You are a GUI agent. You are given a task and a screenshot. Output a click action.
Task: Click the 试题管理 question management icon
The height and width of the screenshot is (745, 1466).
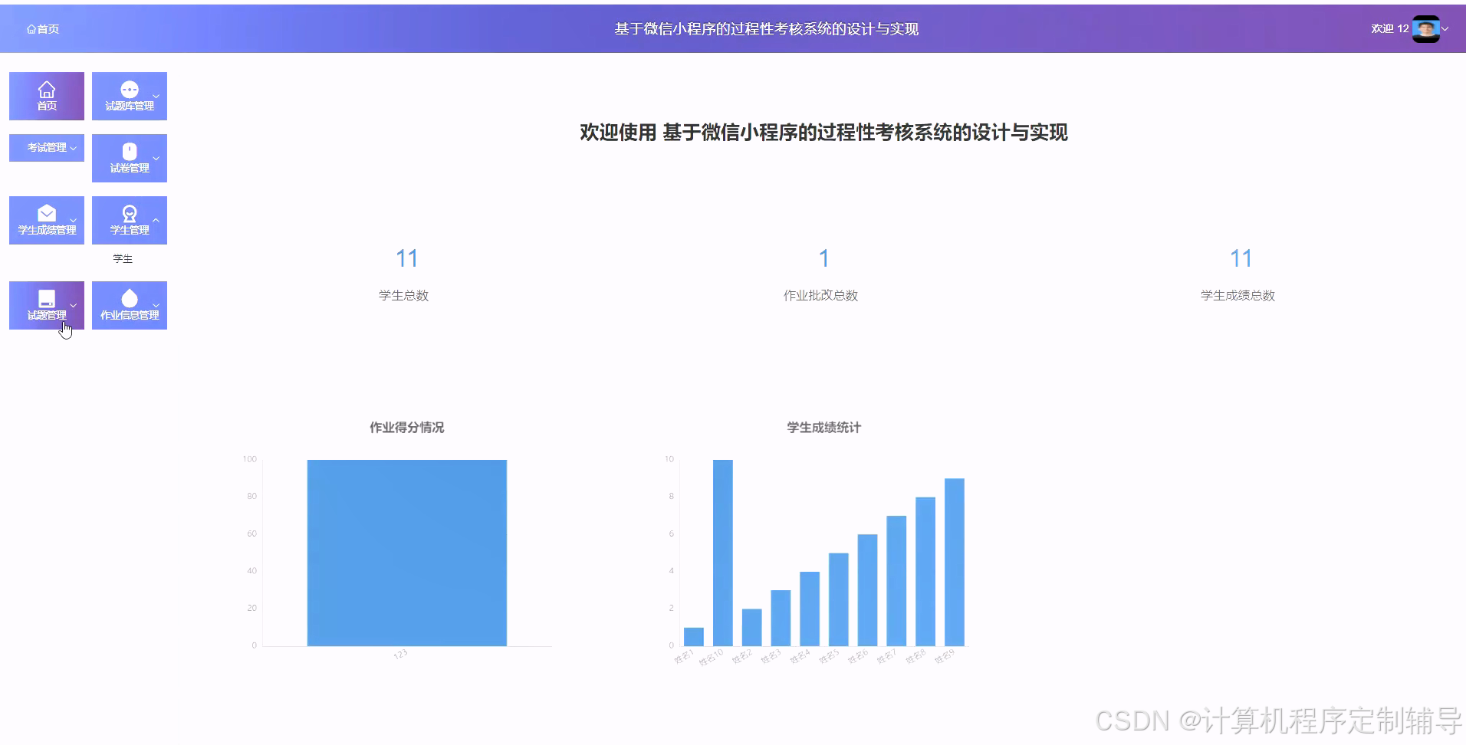(46, 299)
